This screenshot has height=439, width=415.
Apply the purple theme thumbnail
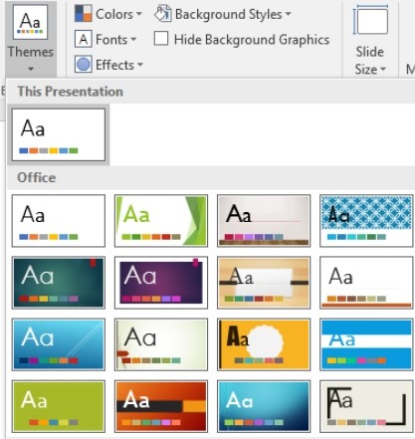pos(161,283)
